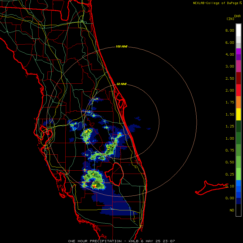
Task: Click the KMLB station identifier in caption
Action: tap(134, 241)
